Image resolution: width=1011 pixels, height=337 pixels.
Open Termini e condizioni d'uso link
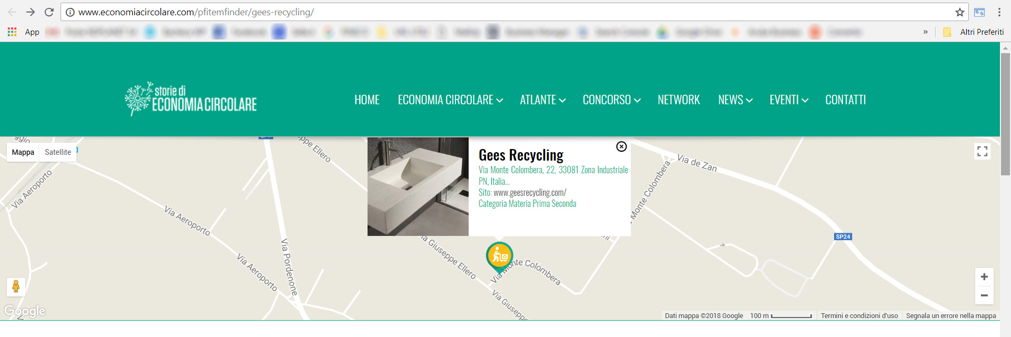[x=859, y=316]
